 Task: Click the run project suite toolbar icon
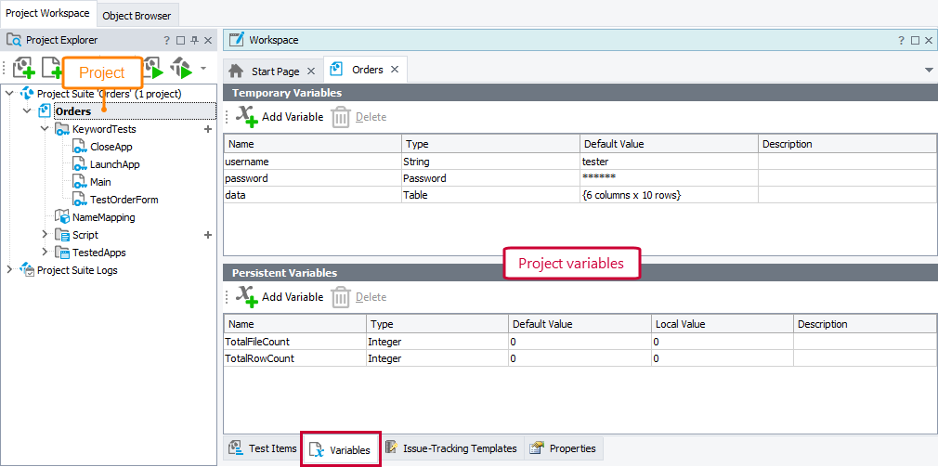point(182,70)
